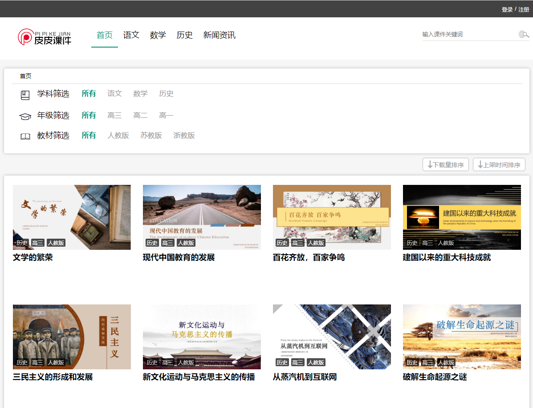Open the 破解生命起源之谜 thumbnail
The image size is (533, 408).
(x=462, y=337)
